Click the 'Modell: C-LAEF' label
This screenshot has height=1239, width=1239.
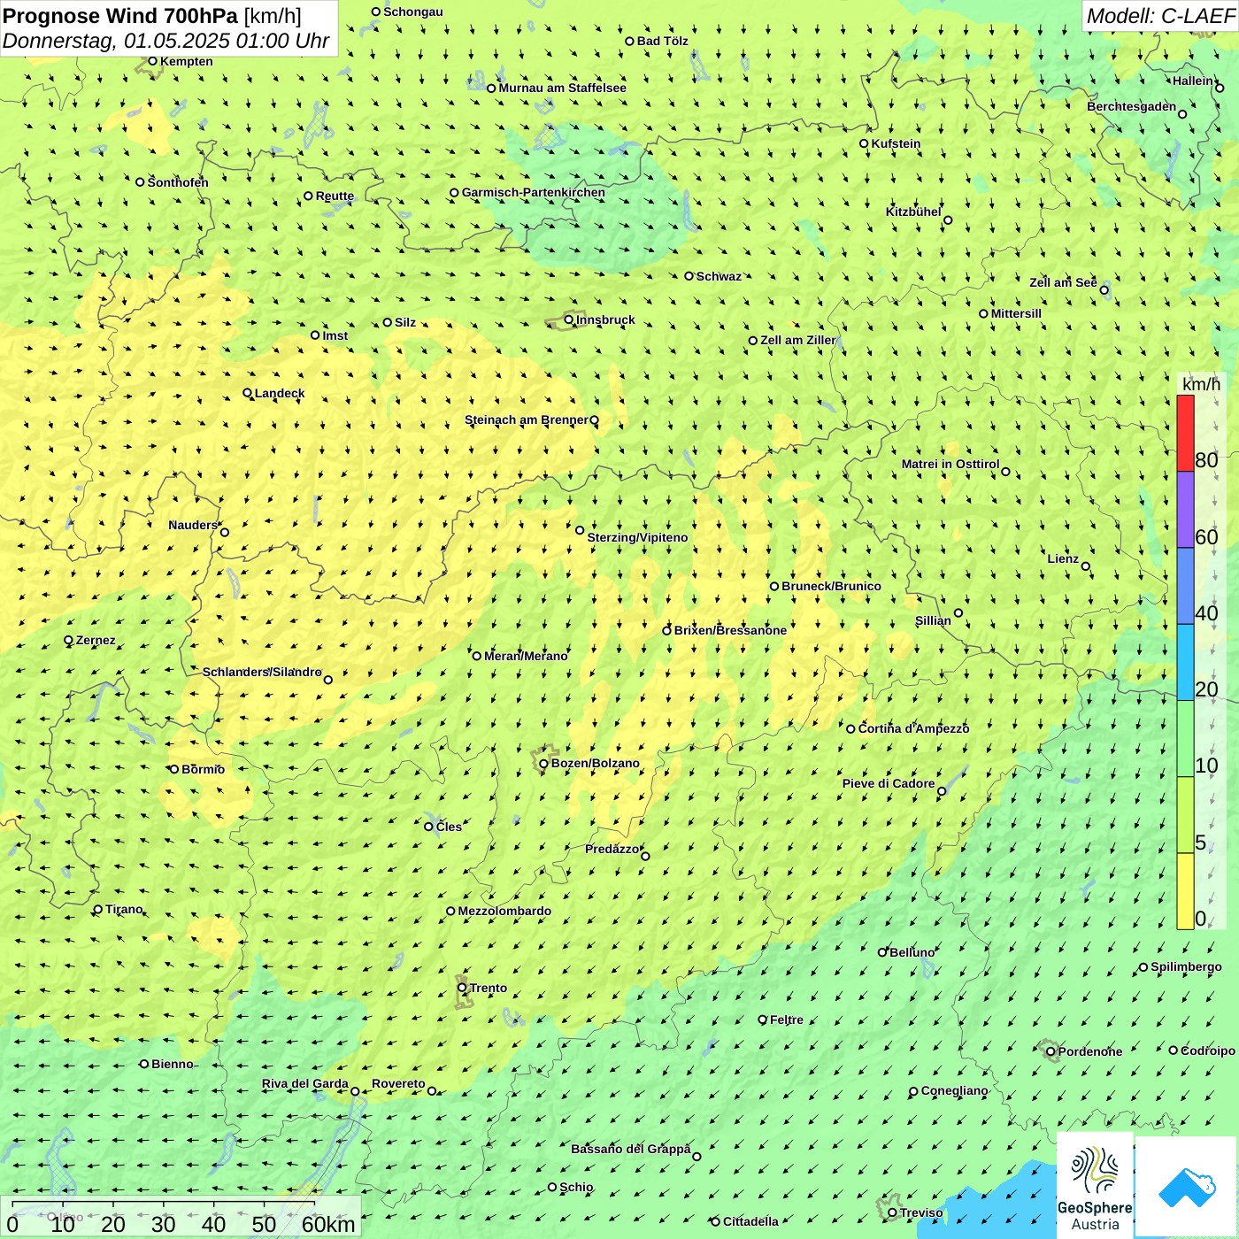(x=1160, y=16)
